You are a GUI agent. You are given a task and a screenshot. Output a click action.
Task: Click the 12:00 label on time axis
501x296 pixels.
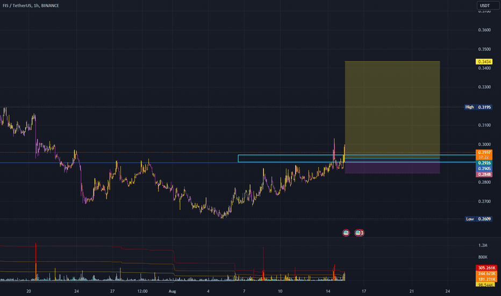coord(142,291)
